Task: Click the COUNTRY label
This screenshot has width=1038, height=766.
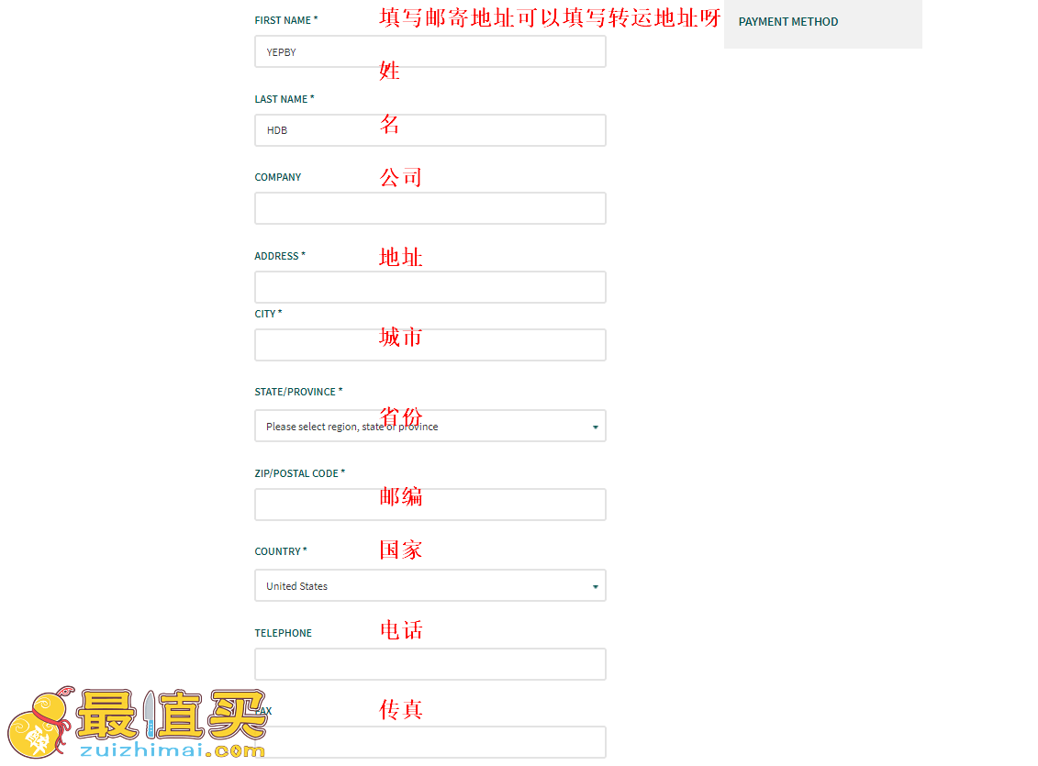Action: (281, 551)
